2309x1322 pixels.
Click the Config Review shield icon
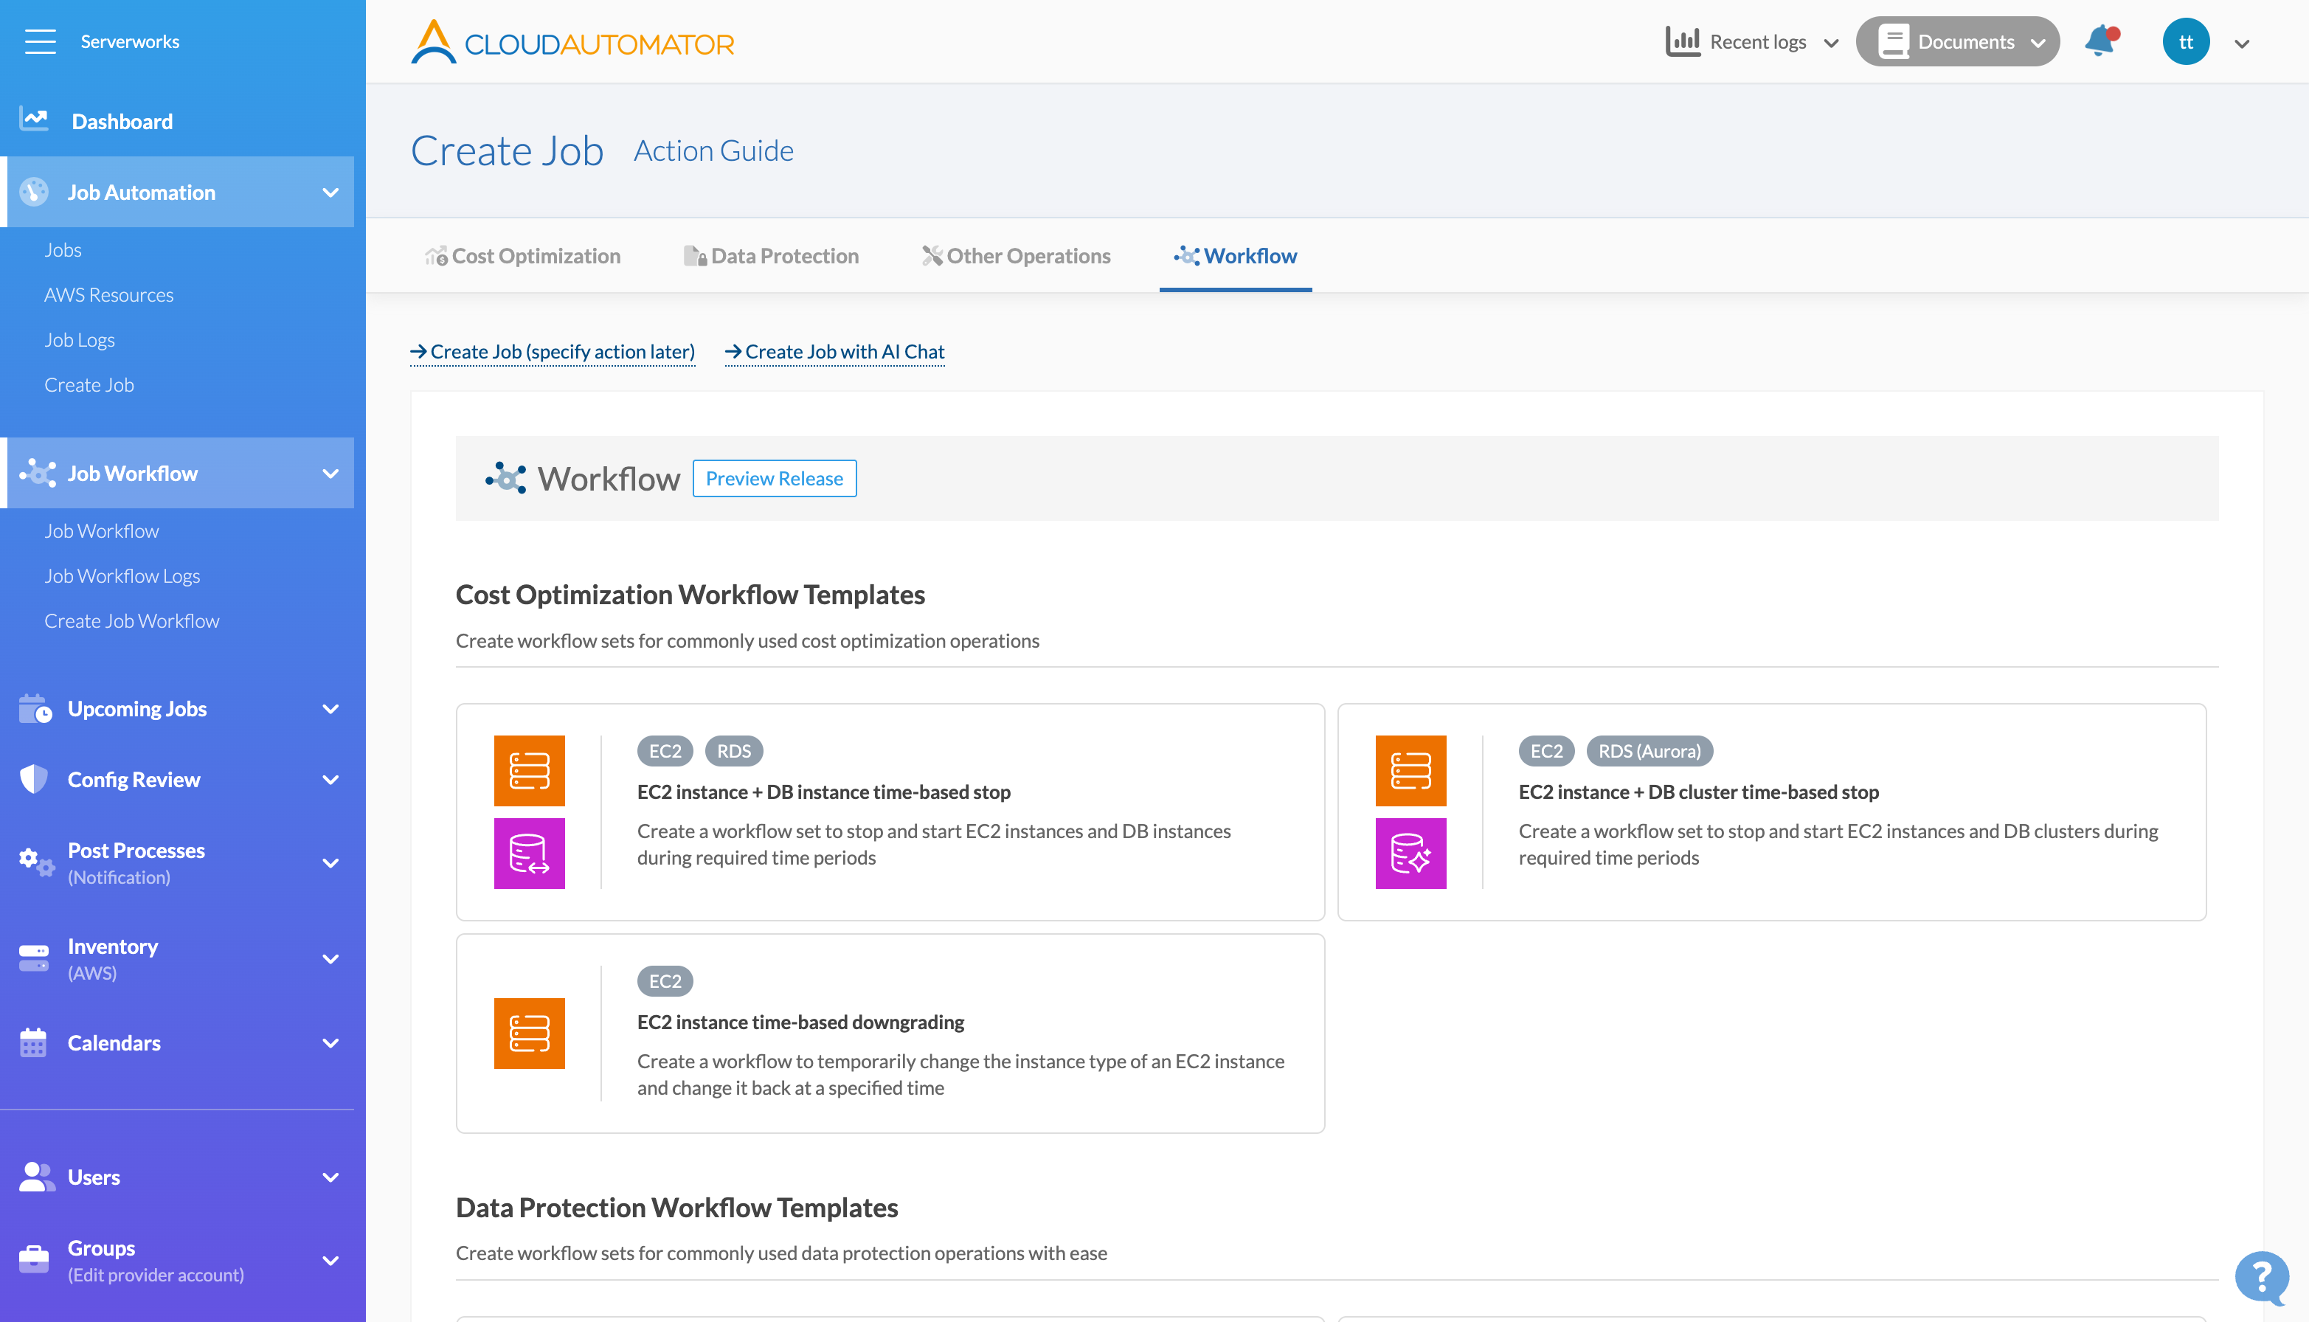click(34, 779)
